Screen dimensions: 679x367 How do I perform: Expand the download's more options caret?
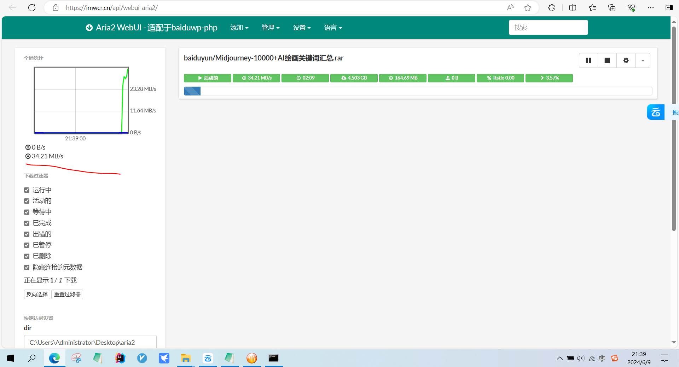[x=643, y=60]
